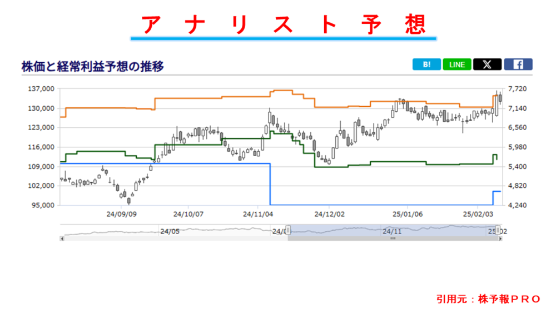
Task: Click the 5,980 right axis value
Action: 517,147
